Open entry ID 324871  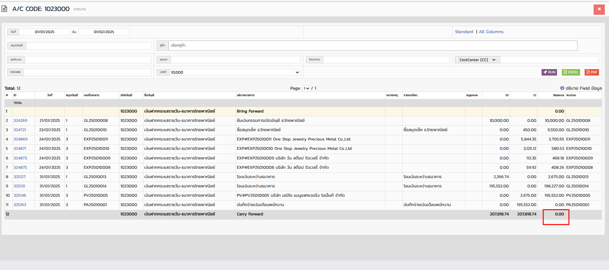point(20,148)
